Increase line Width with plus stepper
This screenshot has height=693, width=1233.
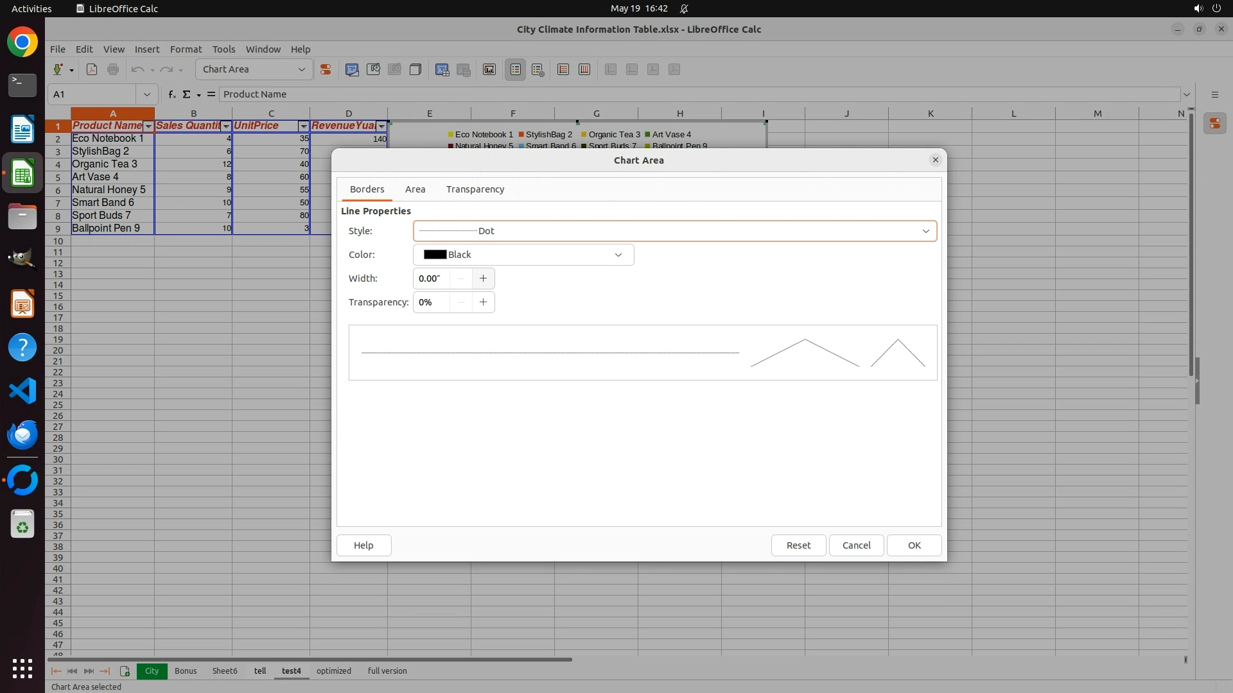pyautogui.click(x=483, y=278)
